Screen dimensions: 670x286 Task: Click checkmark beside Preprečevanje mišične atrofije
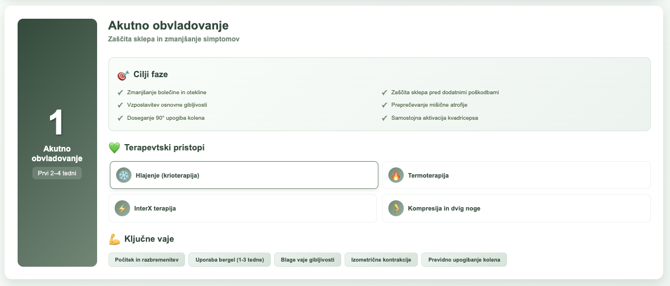(x=384, y=105)
